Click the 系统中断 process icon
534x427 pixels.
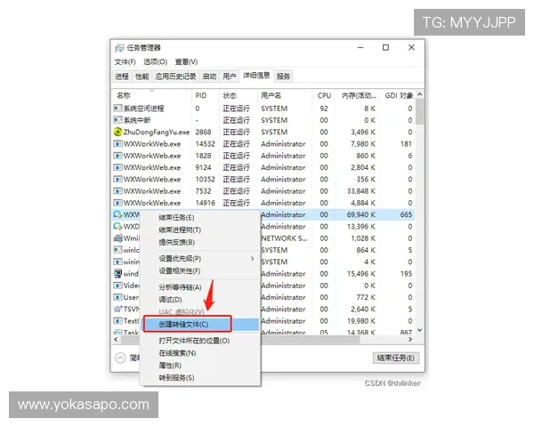117,120
